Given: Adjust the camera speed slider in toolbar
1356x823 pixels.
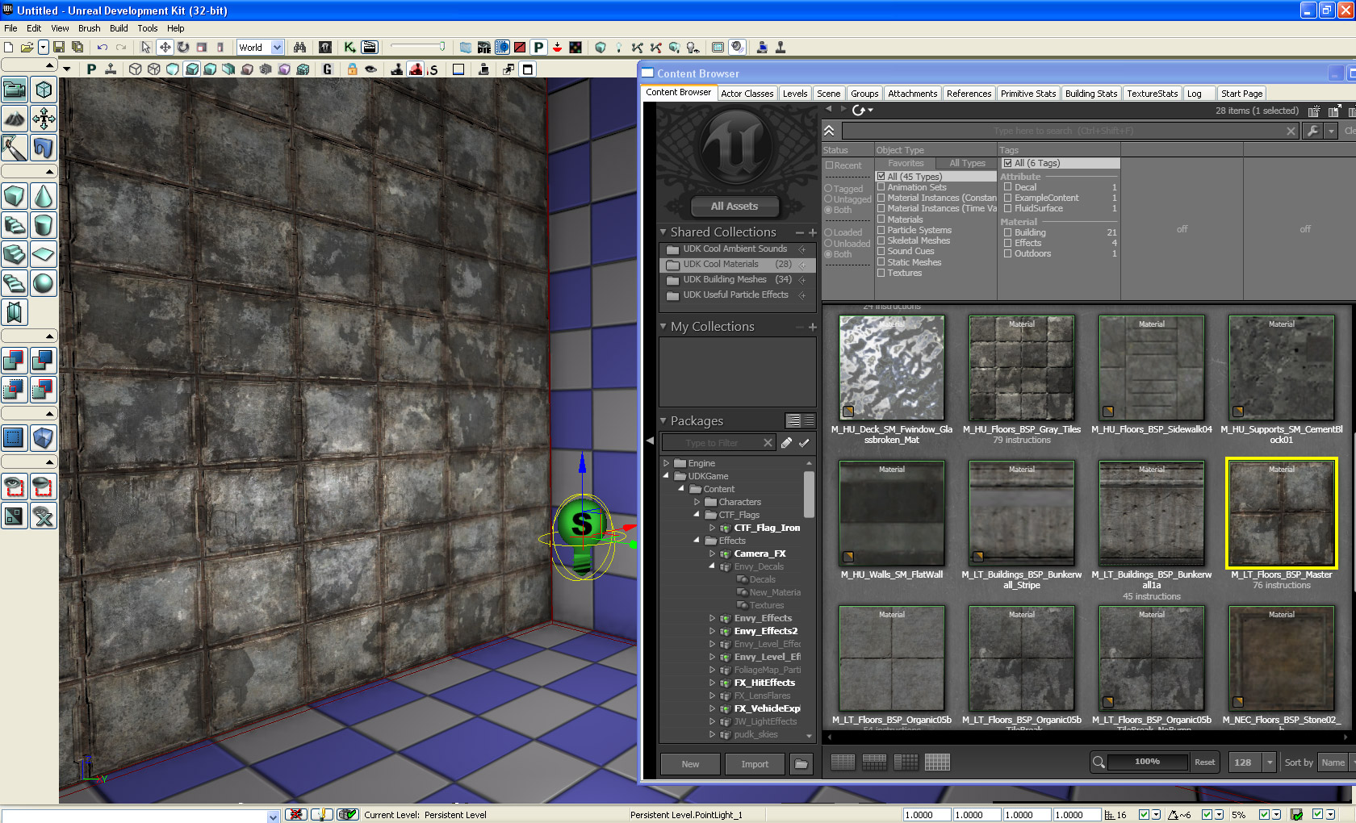Looking at the screenshot, I should coord(417,47).
